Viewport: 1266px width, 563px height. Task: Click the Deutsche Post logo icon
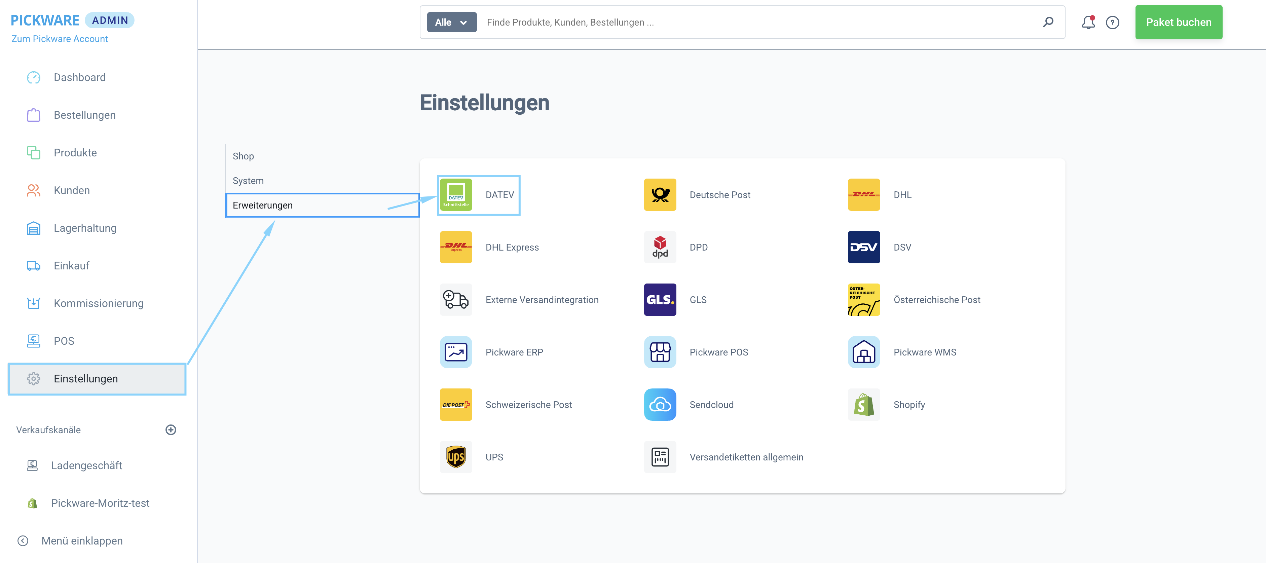[660, 195]
